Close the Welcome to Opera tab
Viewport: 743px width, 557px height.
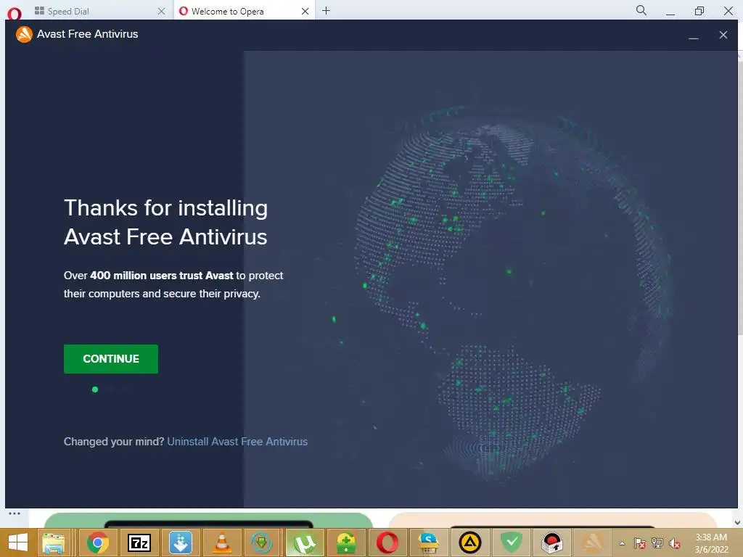coord(305,12)
